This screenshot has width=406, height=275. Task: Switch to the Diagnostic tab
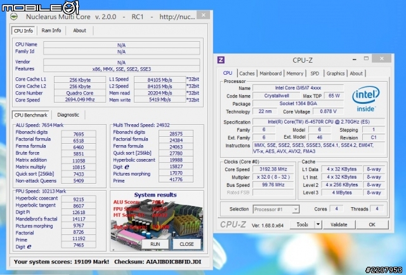(68, 115)
